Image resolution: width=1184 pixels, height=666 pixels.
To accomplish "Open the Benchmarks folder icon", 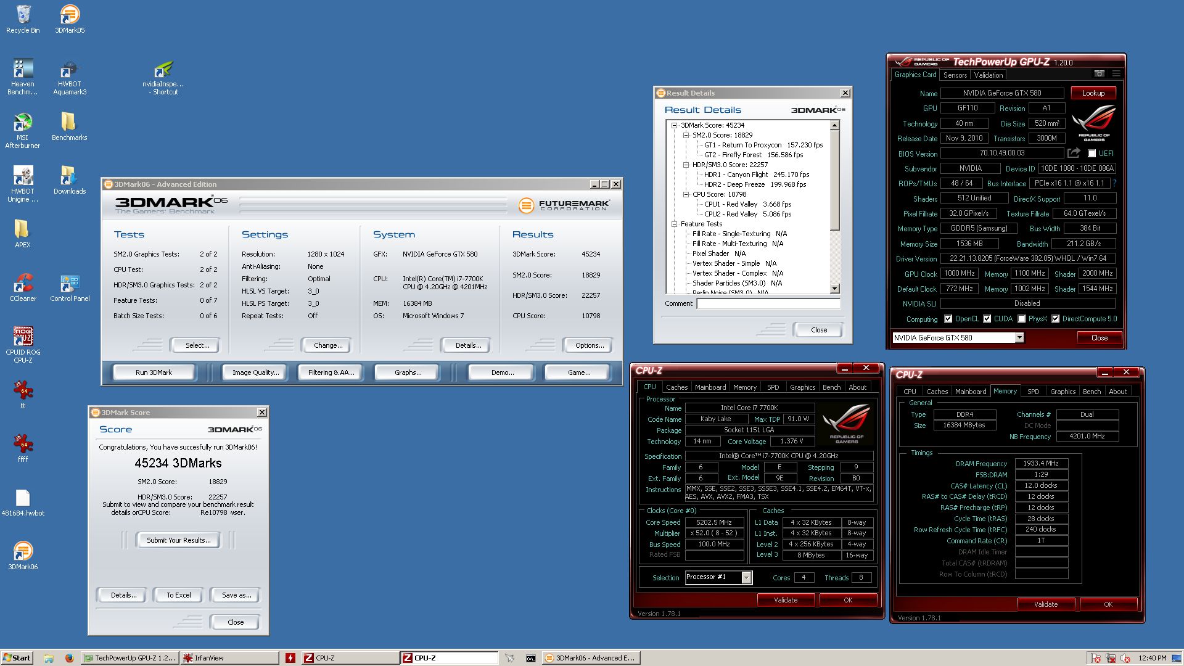I will tap(70, 126).
